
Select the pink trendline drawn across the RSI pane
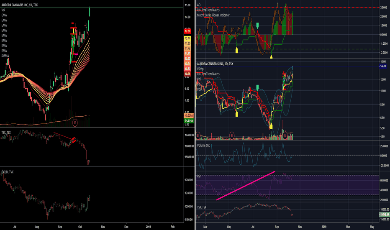click(x=246, y=186)
